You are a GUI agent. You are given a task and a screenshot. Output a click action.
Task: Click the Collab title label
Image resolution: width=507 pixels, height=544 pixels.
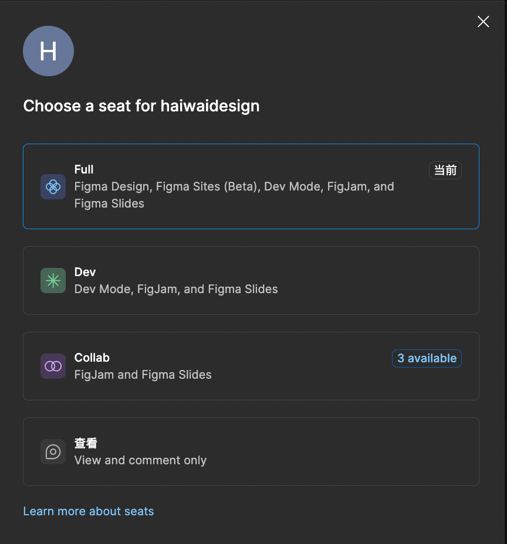click(92, 358)
